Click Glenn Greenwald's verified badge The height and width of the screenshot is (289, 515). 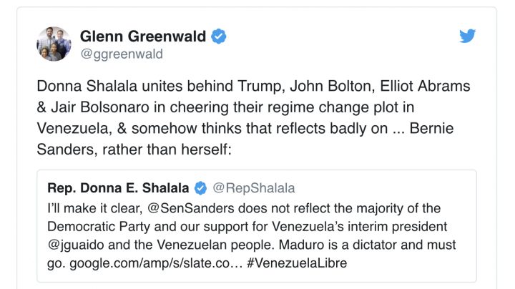(220, 36)
